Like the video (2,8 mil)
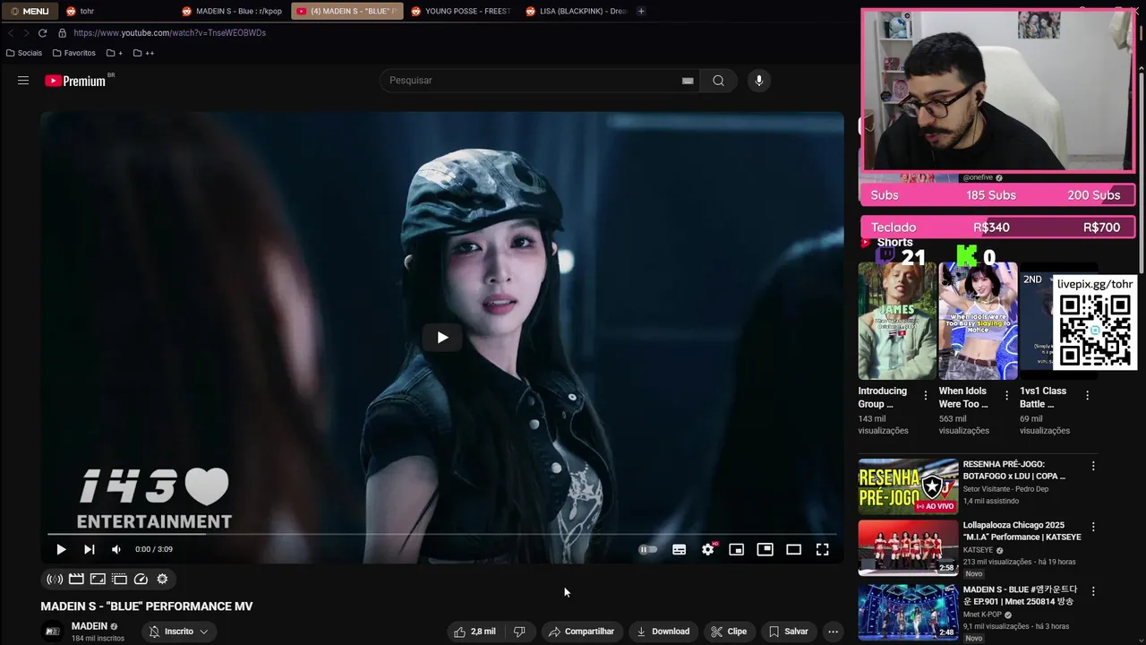 coord(475,632)
